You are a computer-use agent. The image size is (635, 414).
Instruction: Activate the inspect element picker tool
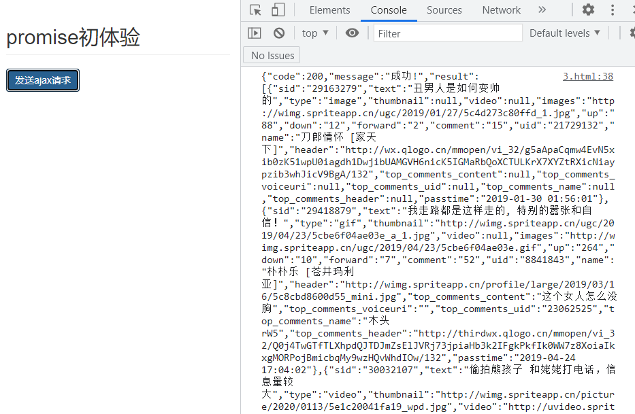255,10
